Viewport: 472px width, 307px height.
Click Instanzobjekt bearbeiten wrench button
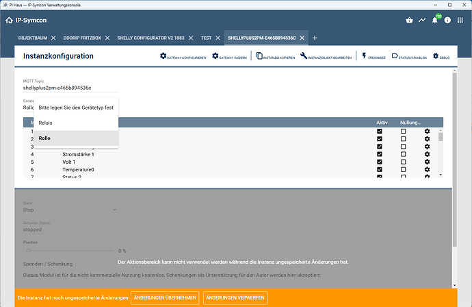pos(326,56)
